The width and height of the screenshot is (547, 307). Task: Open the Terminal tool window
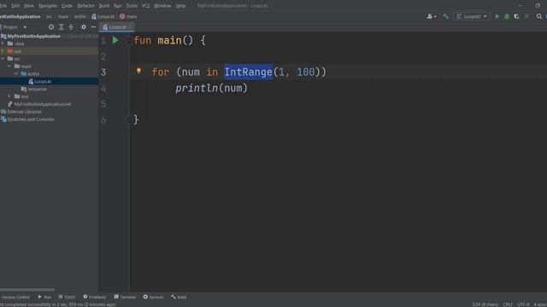coord(125,297)
